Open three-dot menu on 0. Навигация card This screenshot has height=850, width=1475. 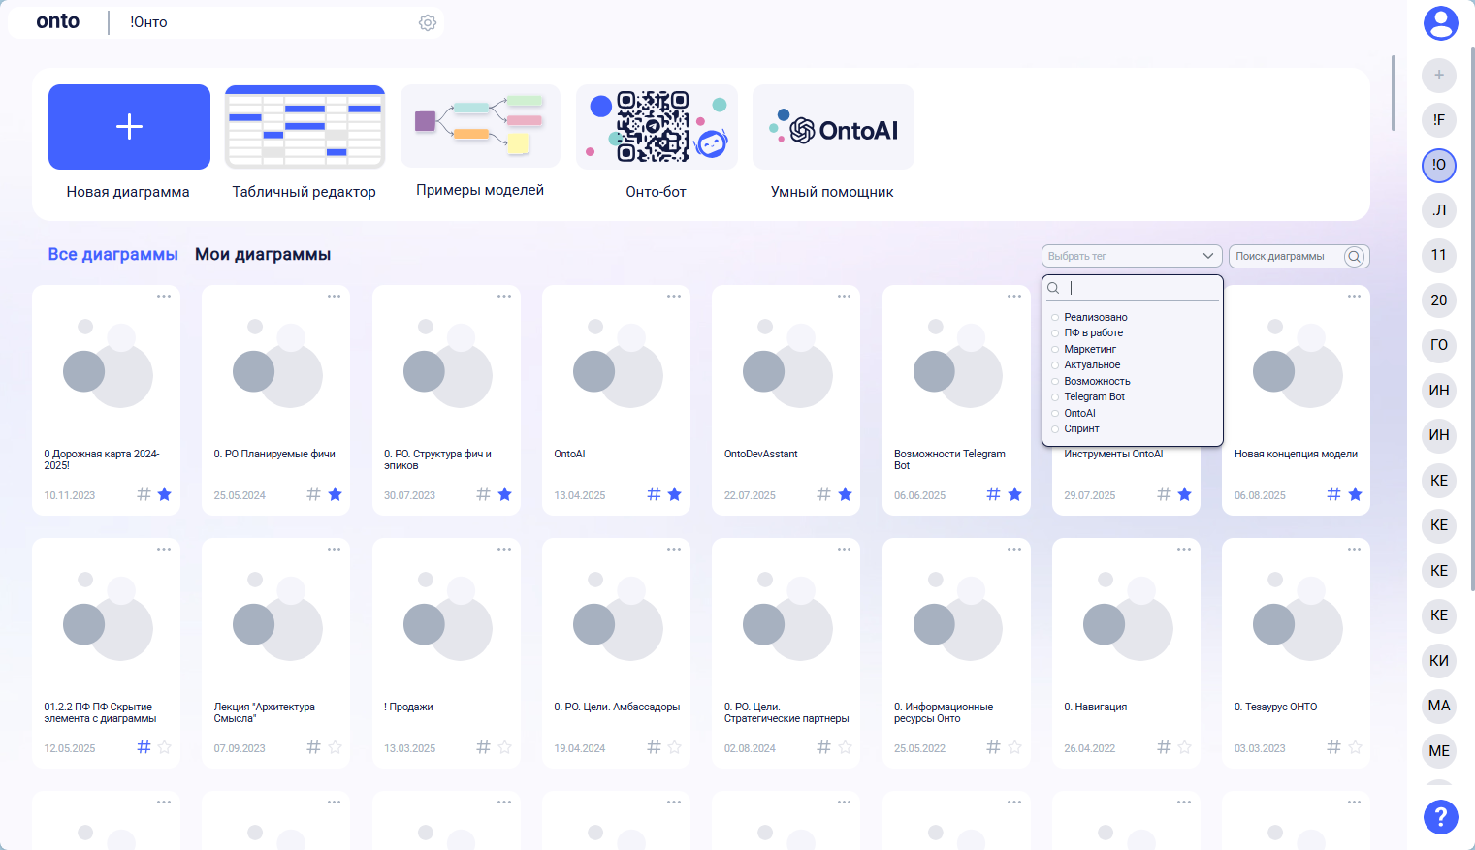point(1184,550)
